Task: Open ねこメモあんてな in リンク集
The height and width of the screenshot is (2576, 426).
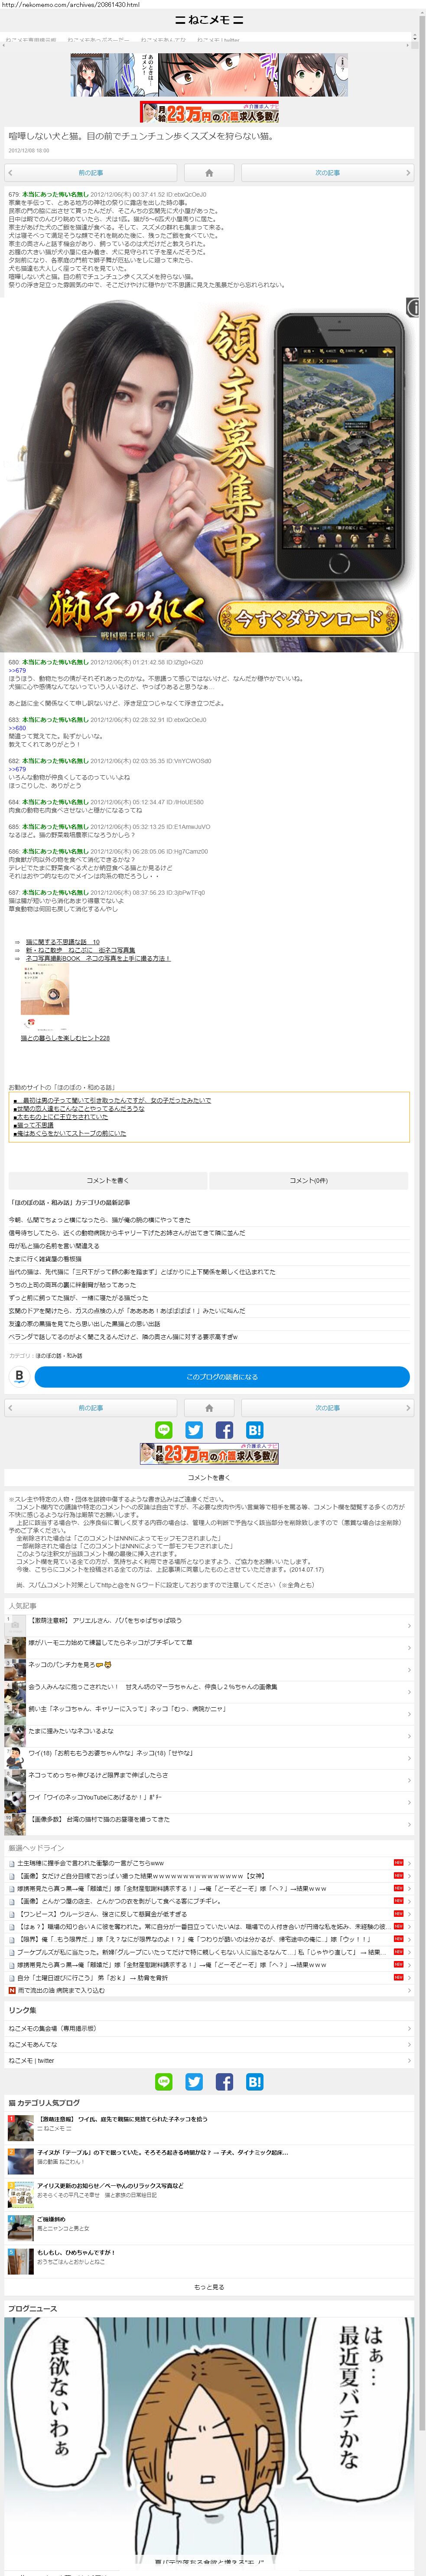Action: coord(209,2044)
